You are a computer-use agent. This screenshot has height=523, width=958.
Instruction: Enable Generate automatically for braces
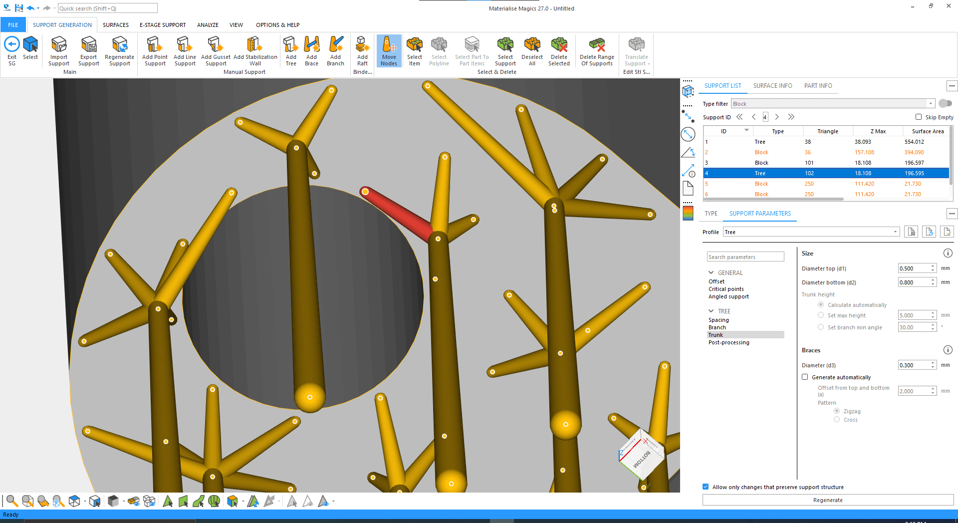(805, 377)
